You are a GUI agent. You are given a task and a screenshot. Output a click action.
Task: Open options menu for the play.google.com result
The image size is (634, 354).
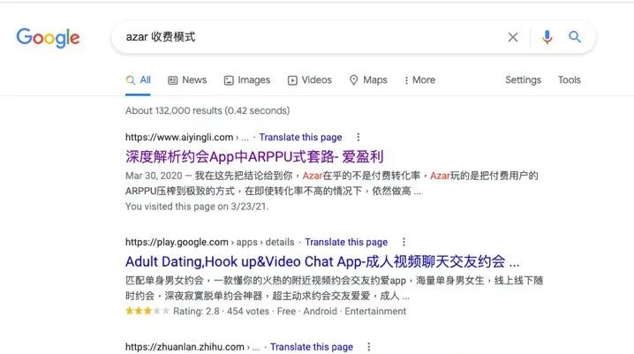(x=404, y=242)
